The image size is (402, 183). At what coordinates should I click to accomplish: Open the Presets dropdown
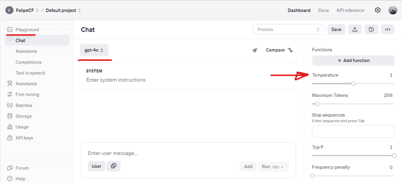pyautogui.click(x=289, y=29)
